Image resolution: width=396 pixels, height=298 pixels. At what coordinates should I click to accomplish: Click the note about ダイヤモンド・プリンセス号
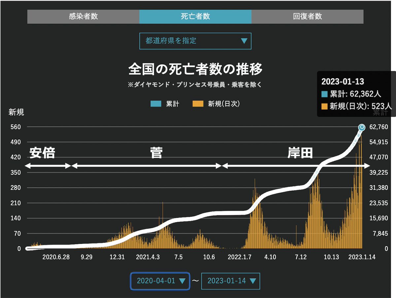(195, 85)
